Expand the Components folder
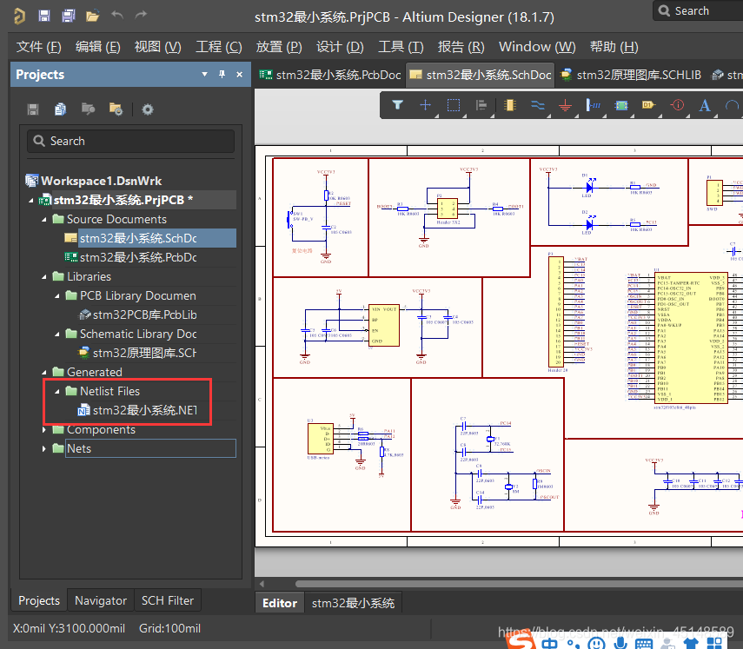Screen dimensions: 743x649 (x=45, y=429)
